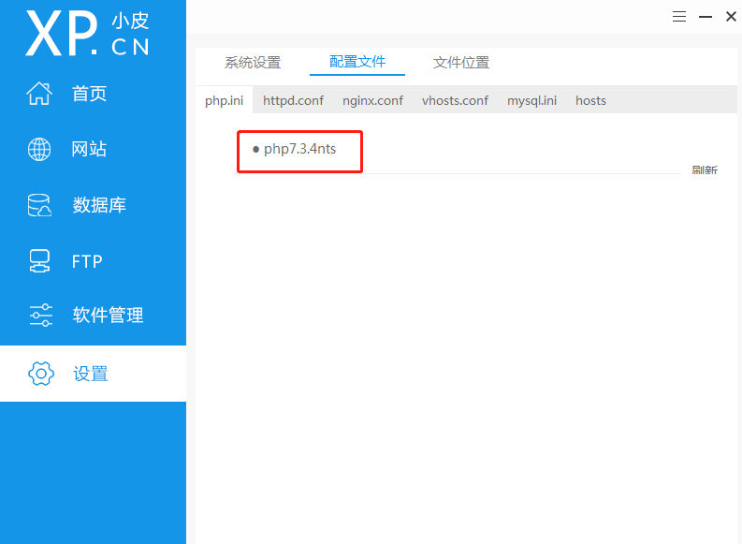
Task: Click the globe website icon
Action: point(39,149)
